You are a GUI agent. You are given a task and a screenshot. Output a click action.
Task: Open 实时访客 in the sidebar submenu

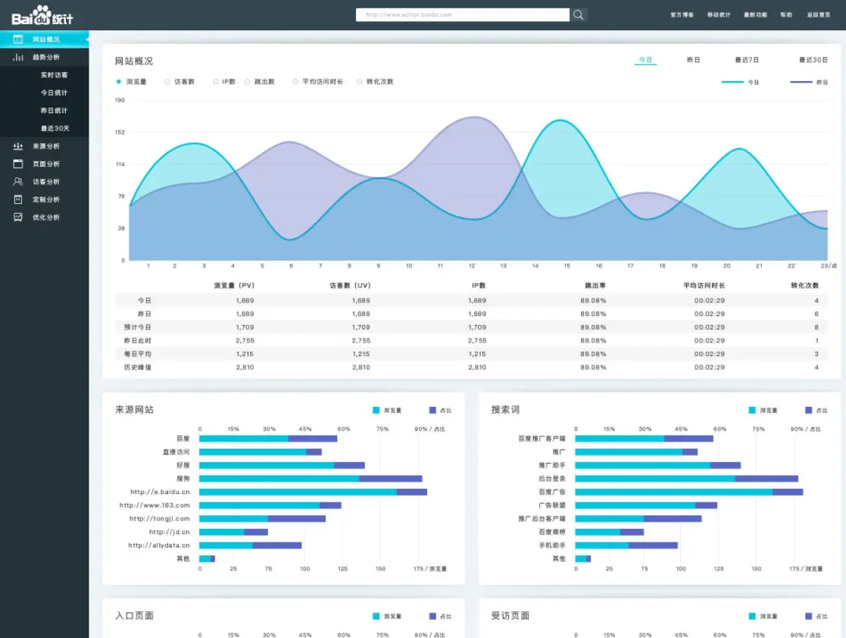point(54,75)
